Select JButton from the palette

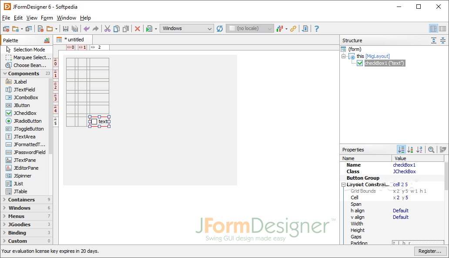pyautogui.click(x=22, y=105)
